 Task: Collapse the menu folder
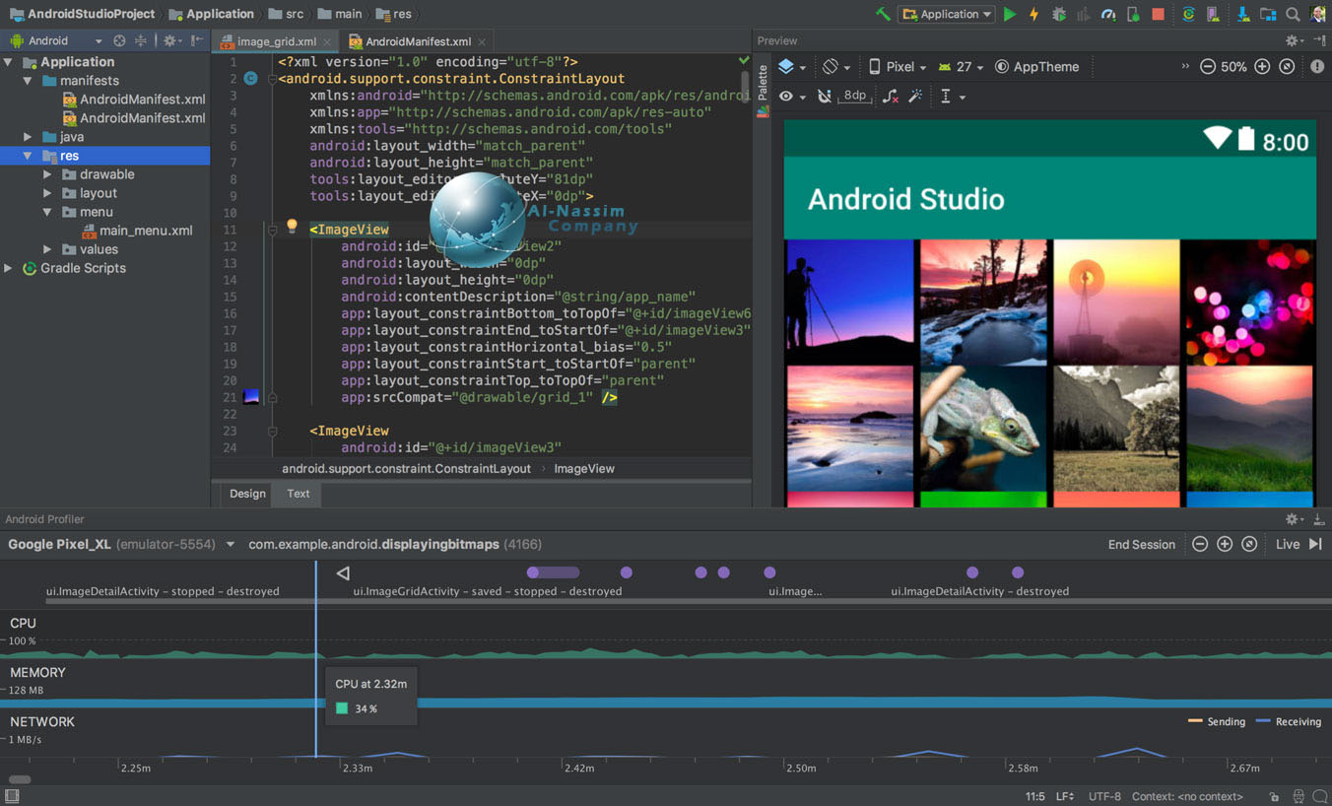[46, 212]
